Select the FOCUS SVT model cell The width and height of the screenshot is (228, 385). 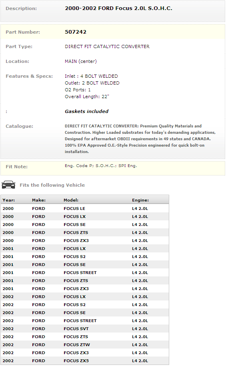[x=76, y=329]
